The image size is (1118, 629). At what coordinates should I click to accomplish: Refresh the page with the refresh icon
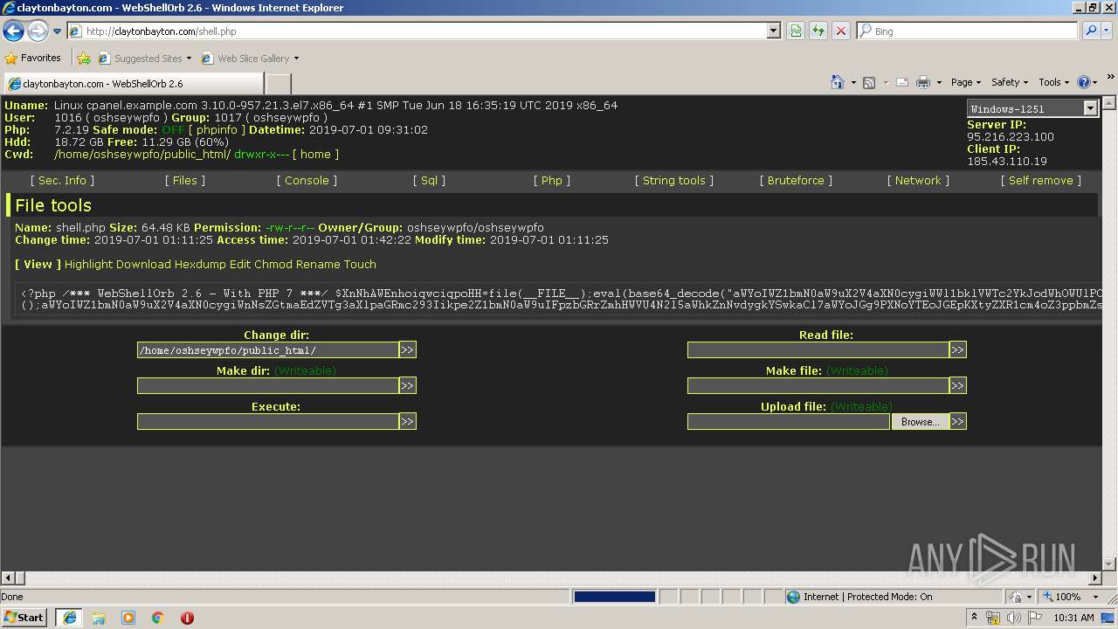coord(818,31)
